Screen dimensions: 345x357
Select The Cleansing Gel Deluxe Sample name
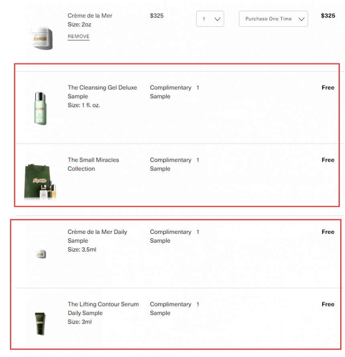[x=102, y=92]
